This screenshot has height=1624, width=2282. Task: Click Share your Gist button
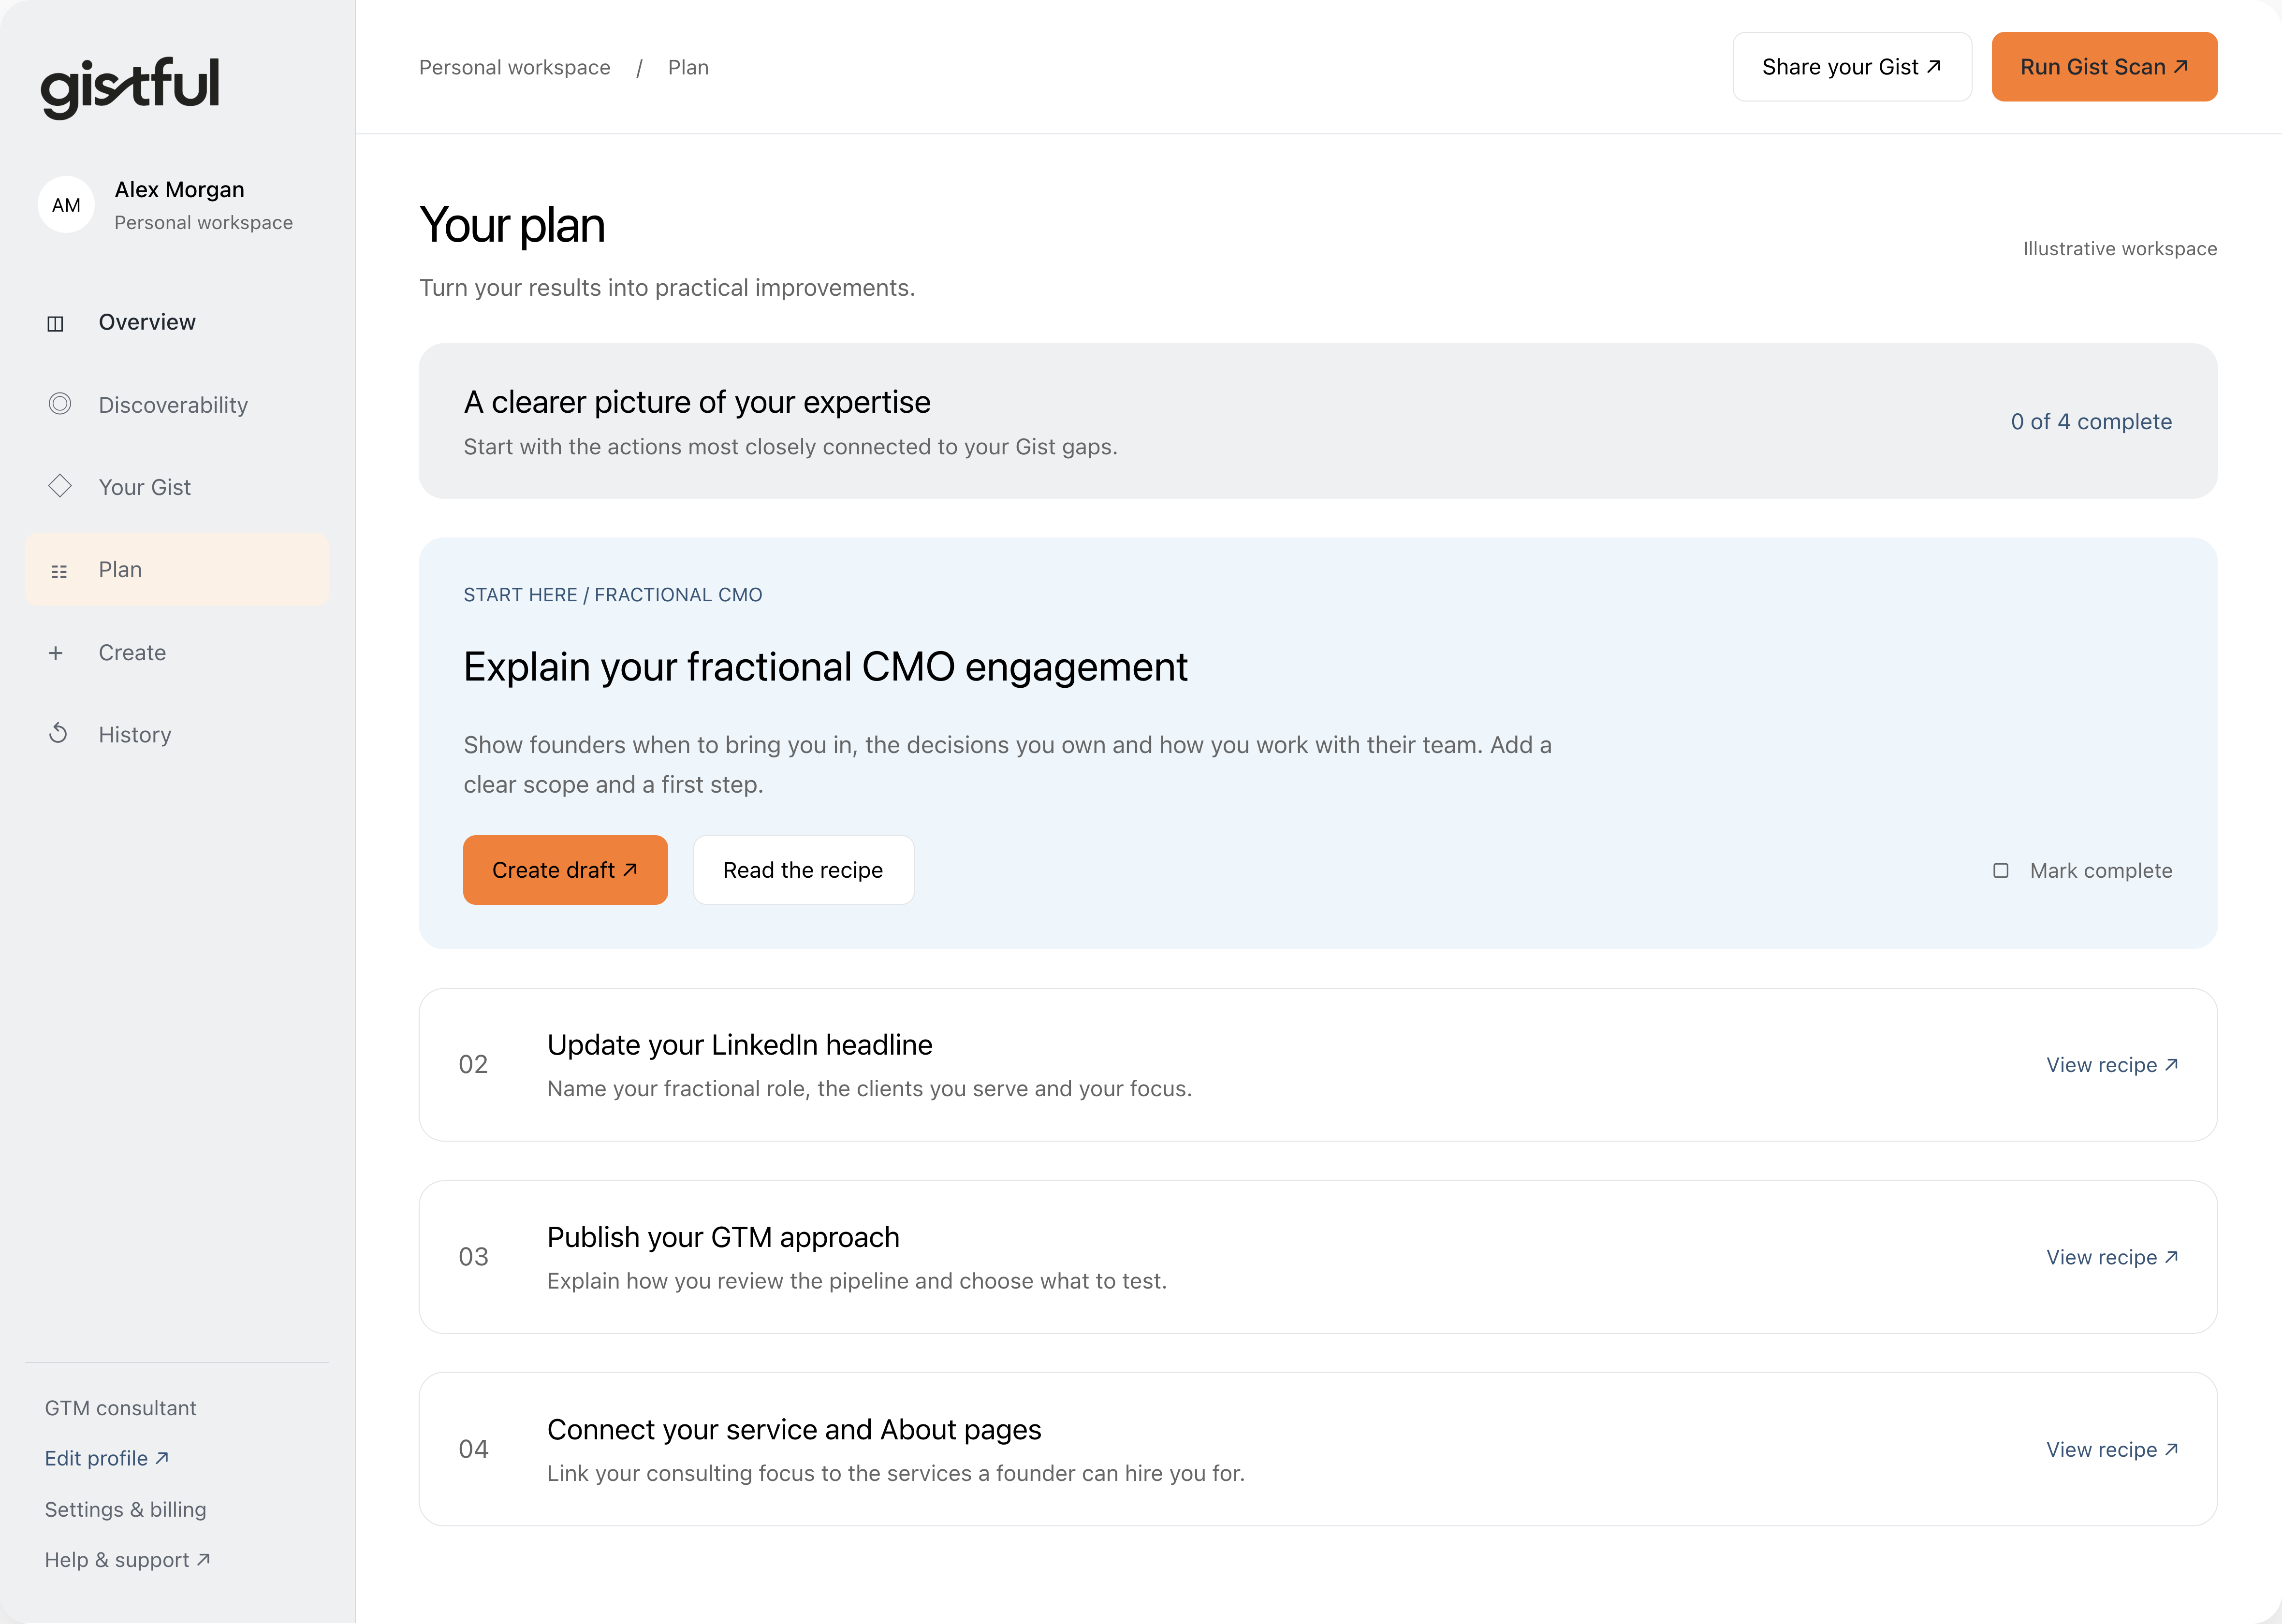tap(1852, 67)
